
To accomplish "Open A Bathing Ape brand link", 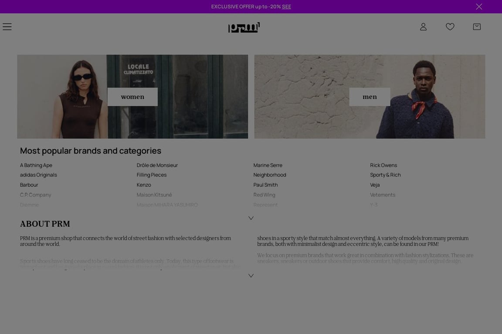I will pos(36,165).
